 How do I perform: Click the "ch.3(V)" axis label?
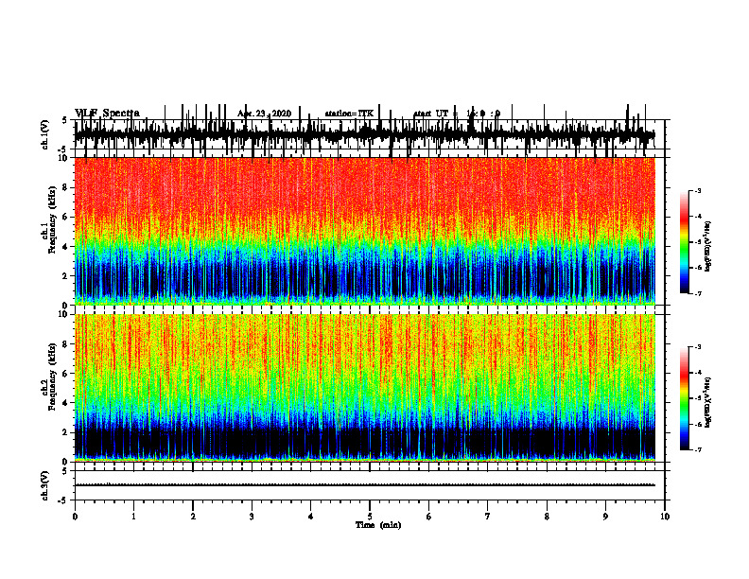pyautogui.click(x=45, y=485)
